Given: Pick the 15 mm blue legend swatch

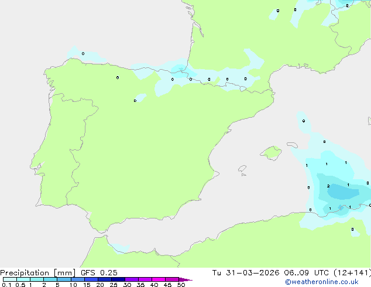Looking at the screenshot, I should point(91,279).
